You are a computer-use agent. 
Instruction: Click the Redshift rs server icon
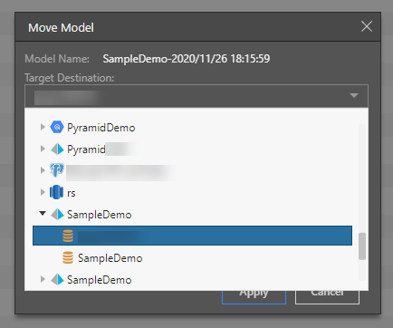click(56, 192)
